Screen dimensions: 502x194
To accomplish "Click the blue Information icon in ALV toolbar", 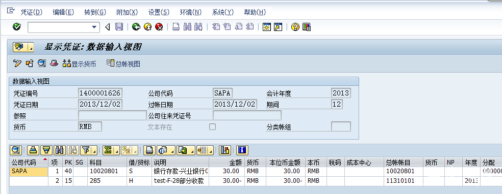I will [x=242, y=150].
